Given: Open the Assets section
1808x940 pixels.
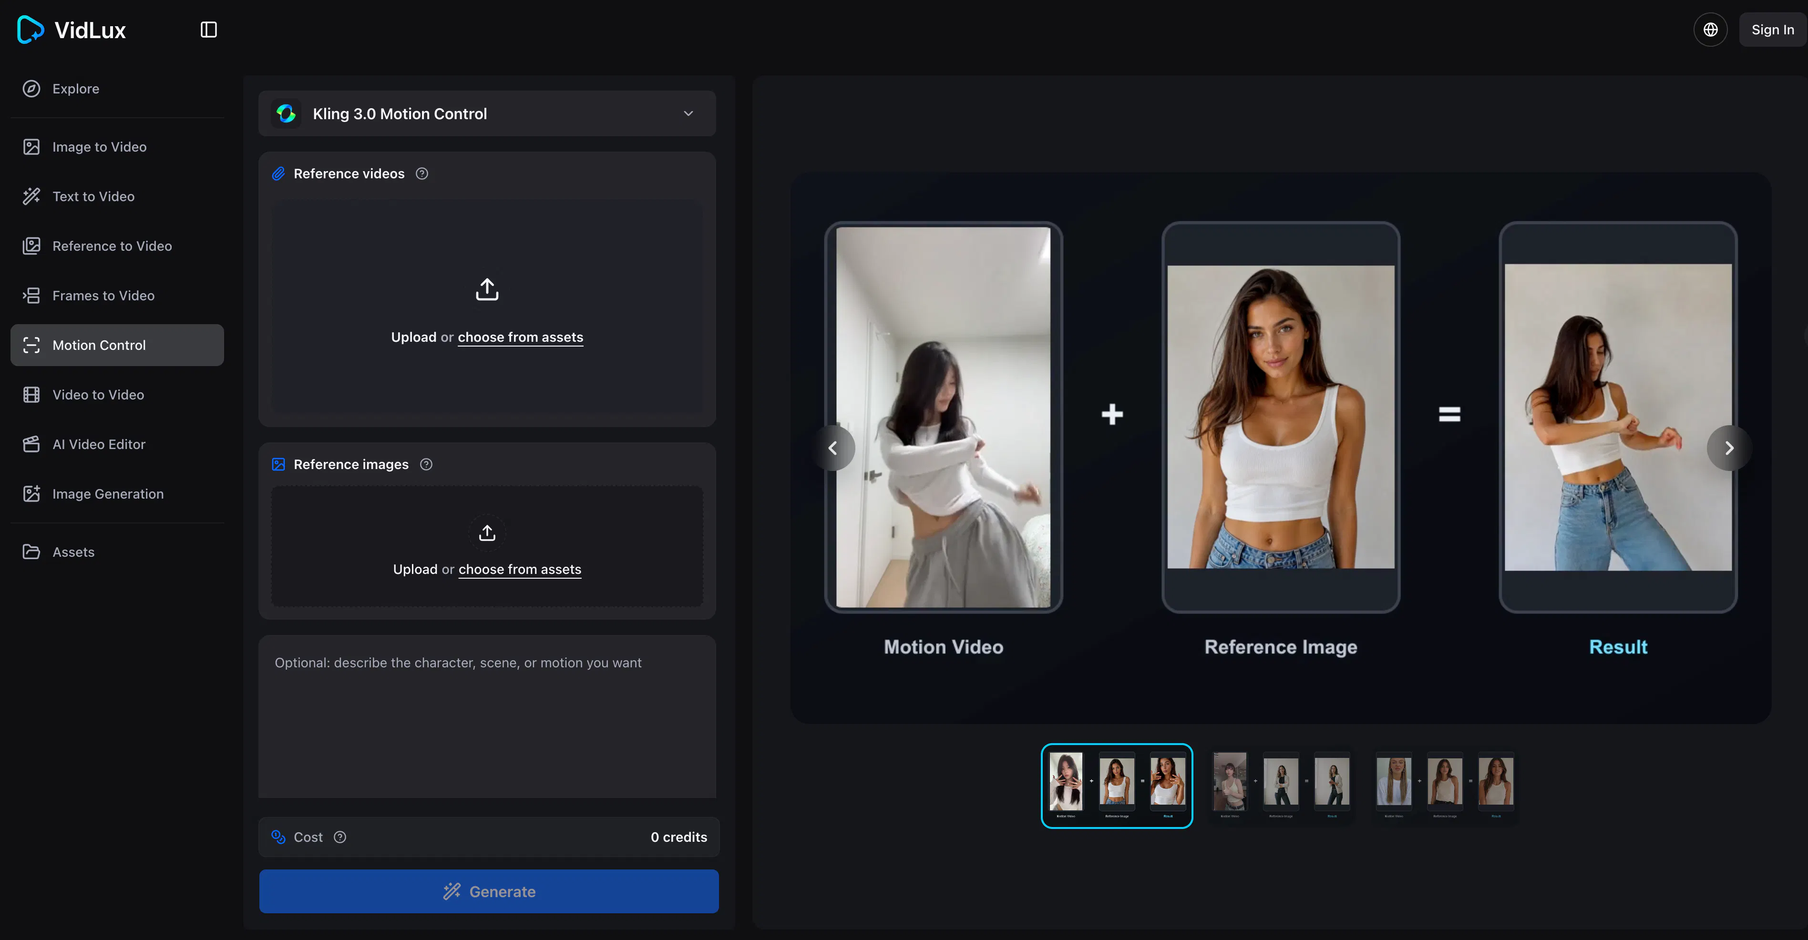Looking at the screenshot, I should pos(117,552).
